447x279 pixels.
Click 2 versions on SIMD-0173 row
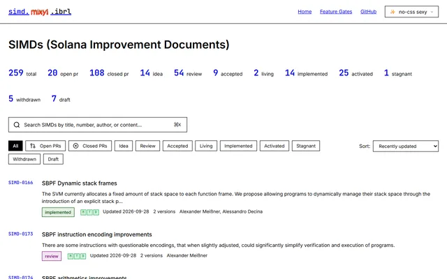click(x=152, y=255)
